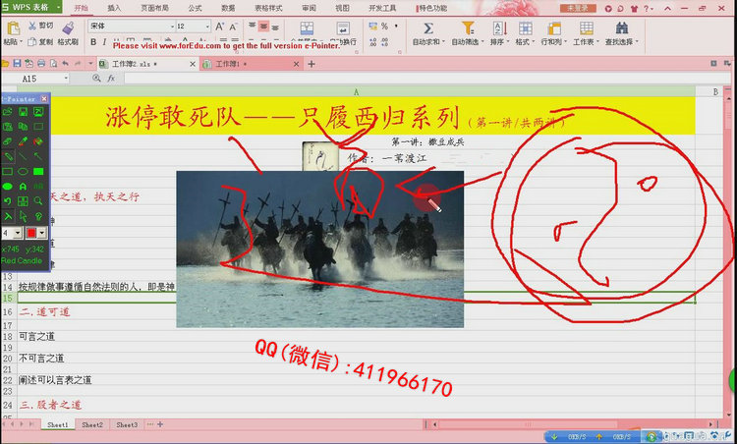
Task: Select the e-Pointer eraser tool
Action: click(x=8, y=141)
